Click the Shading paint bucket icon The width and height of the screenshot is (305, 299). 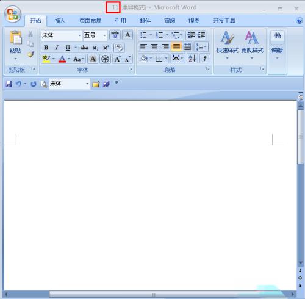point(143,59)
